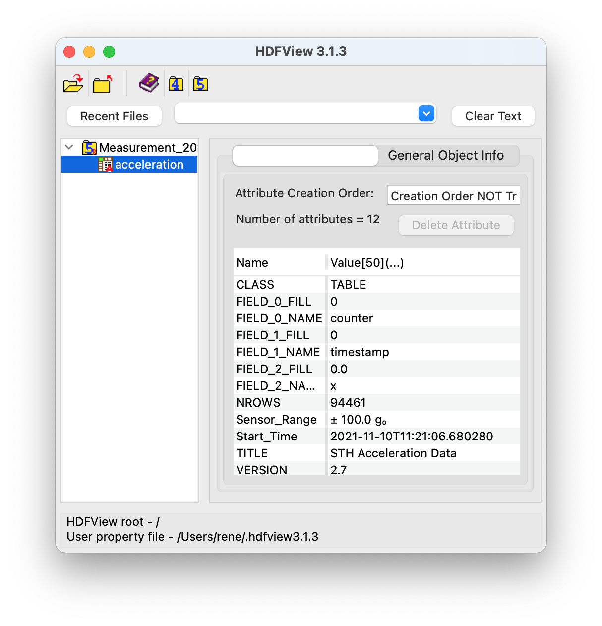Click the Attribute Creation Order field
The image size is (602, 626).
tap(453, 195)
